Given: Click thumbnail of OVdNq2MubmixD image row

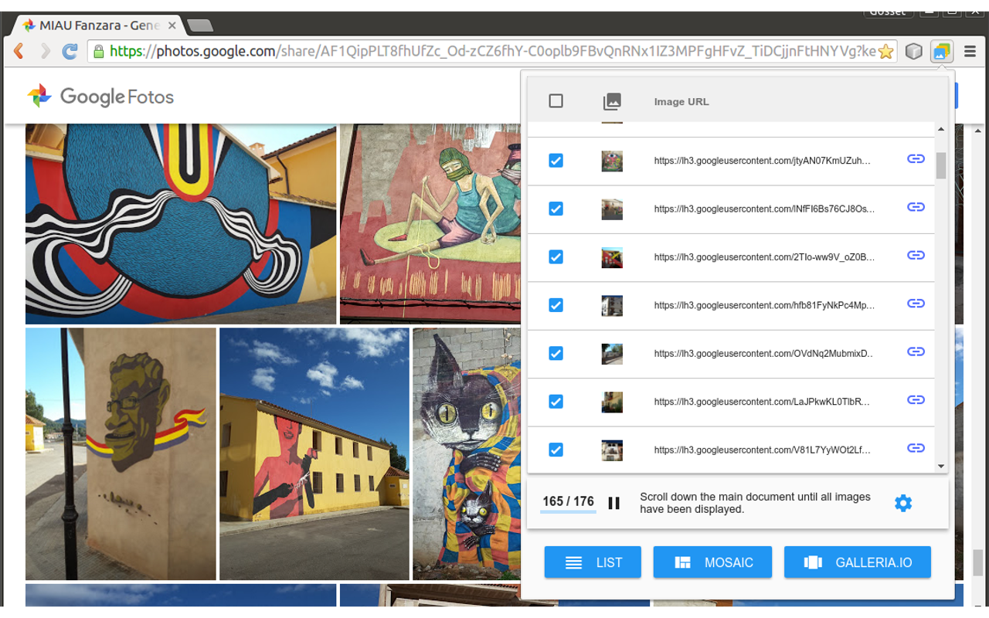Looking at the screenshot, I should [612, 353].
